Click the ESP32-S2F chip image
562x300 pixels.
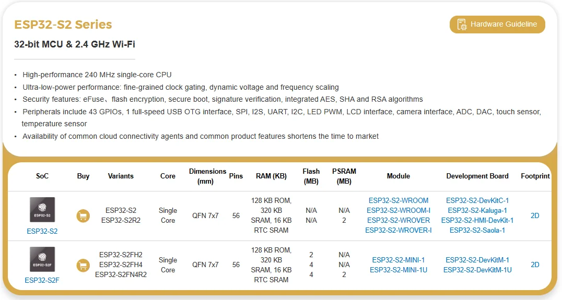pyautogui.click(x=42, y=259)
